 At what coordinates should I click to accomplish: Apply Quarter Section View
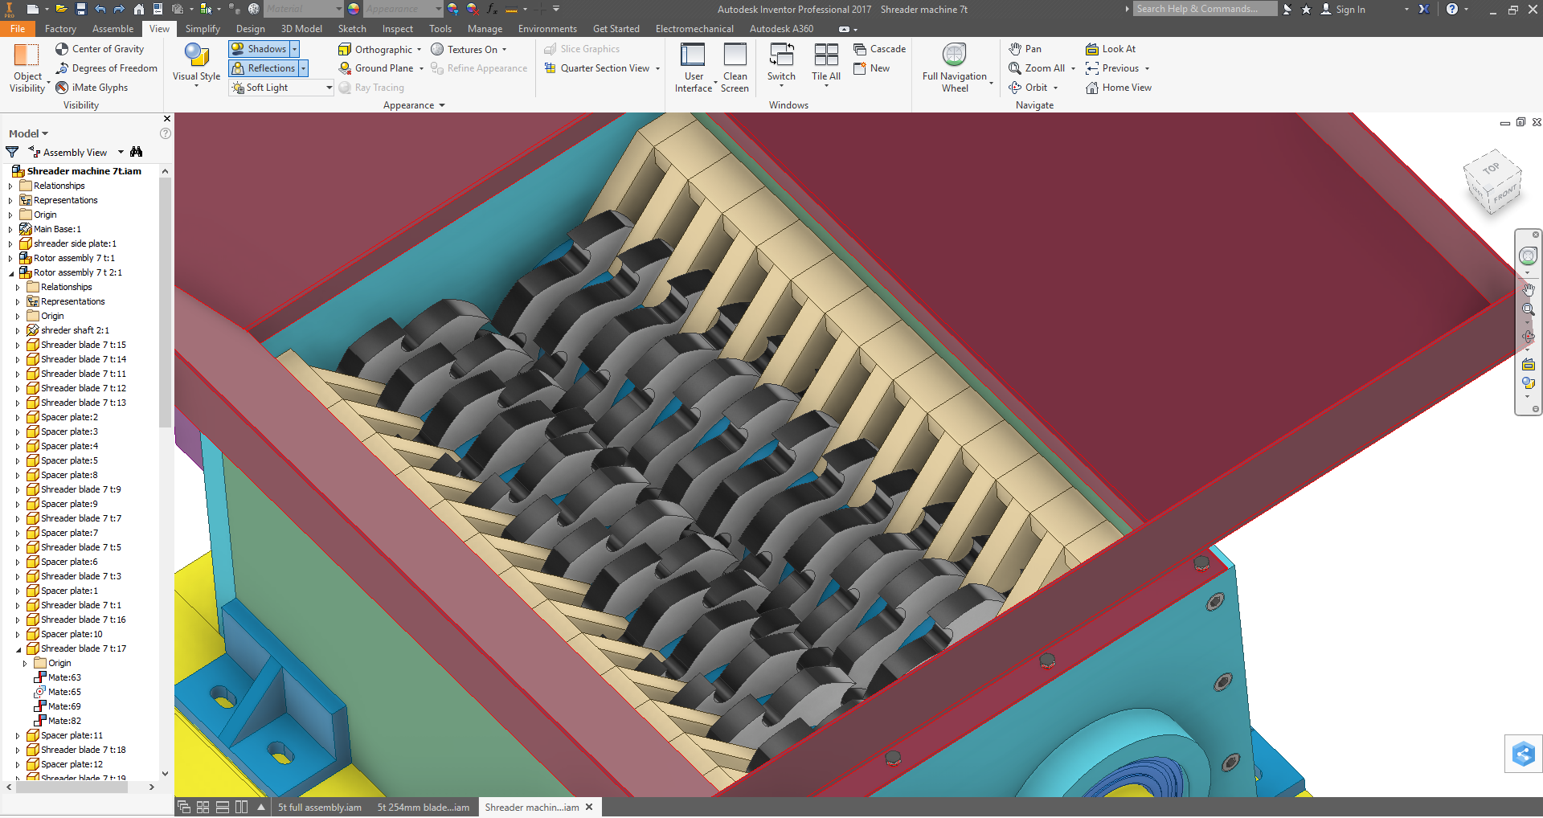597,68
